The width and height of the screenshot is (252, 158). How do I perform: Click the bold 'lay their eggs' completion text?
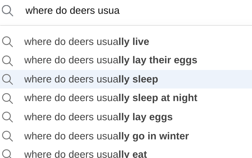[x=165, y=60]
